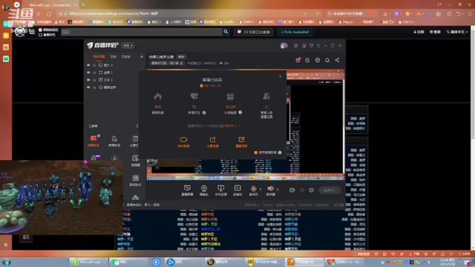
Task: Add the camera source in bottom toolbar
Action: pos(204,190)
